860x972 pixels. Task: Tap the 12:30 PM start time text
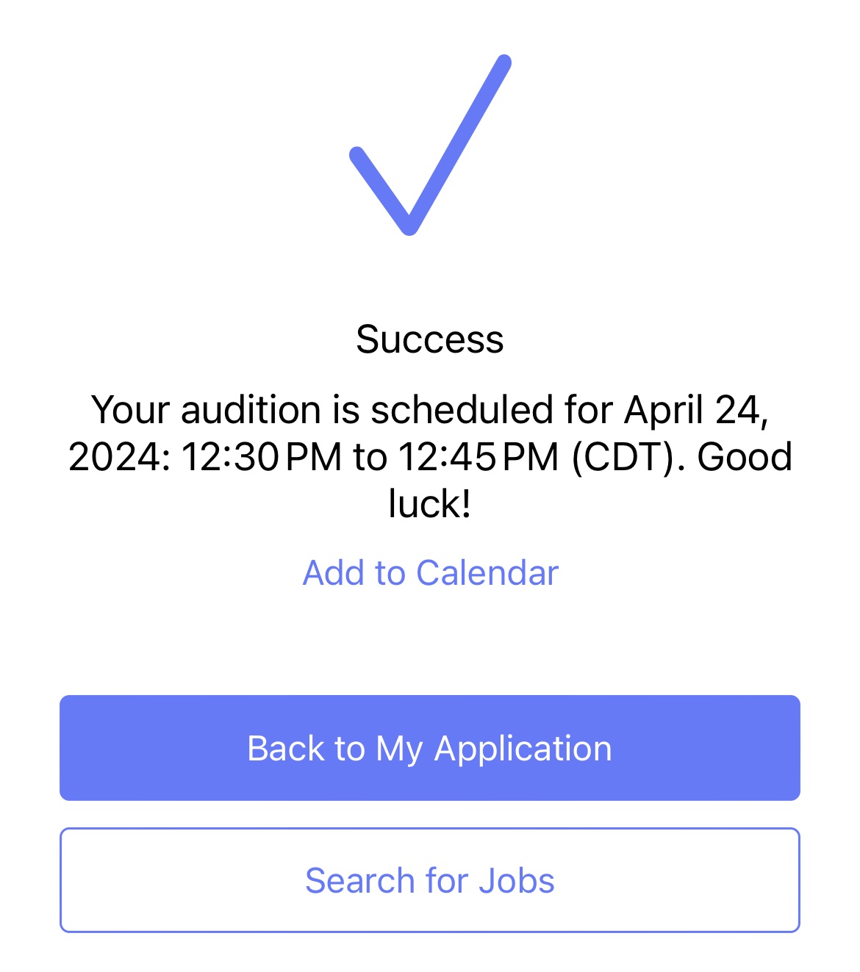pyautogui.click(x=262, y=457)
